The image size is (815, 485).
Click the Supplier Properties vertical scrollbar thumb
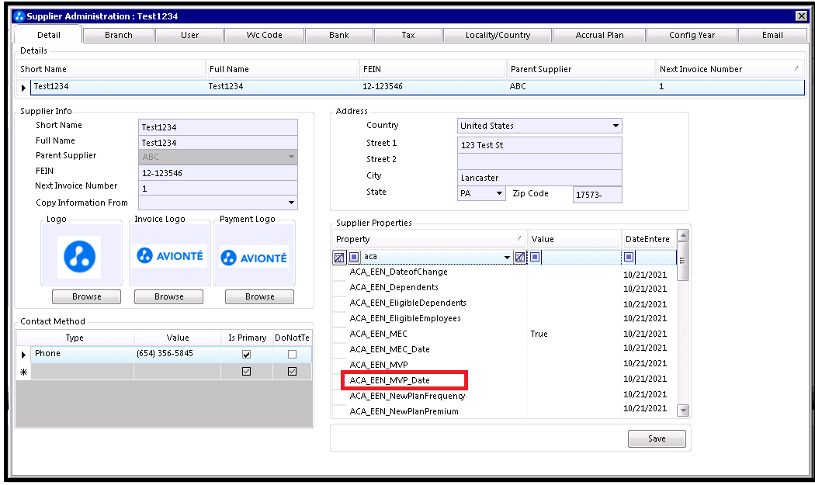tap(684, 261)
